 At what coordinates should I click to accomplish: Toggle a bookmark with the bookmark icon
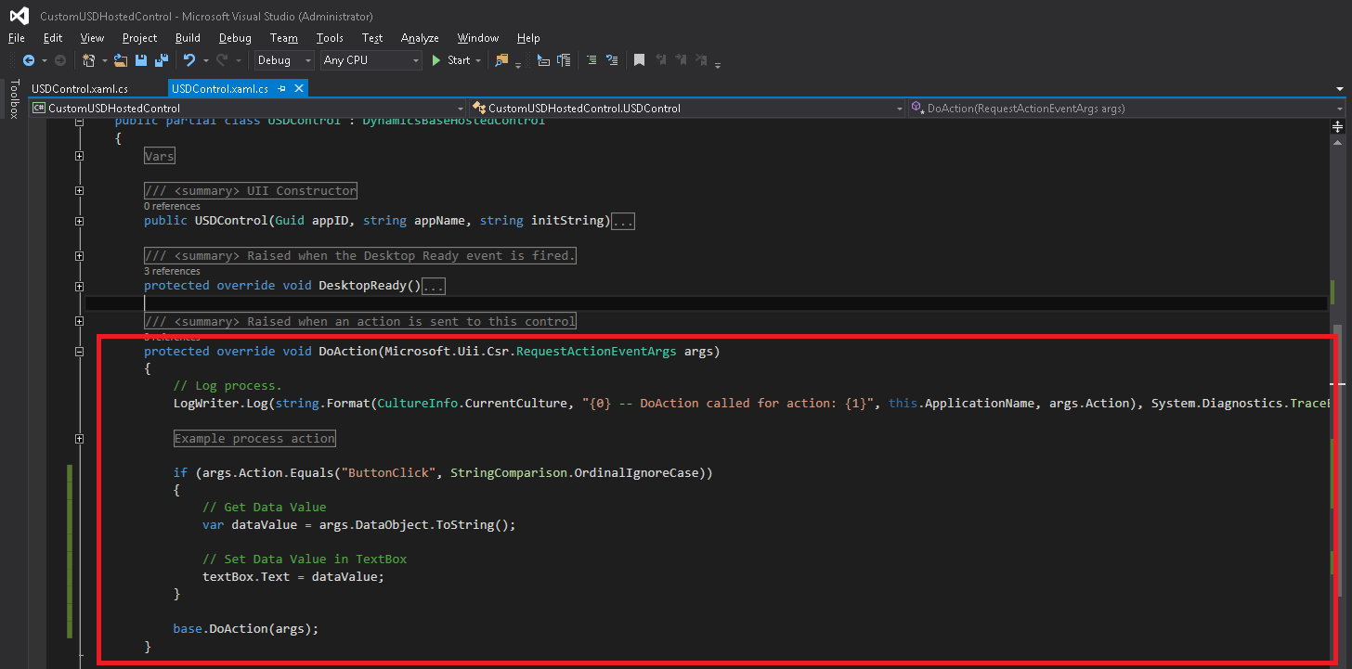(639, 60)
